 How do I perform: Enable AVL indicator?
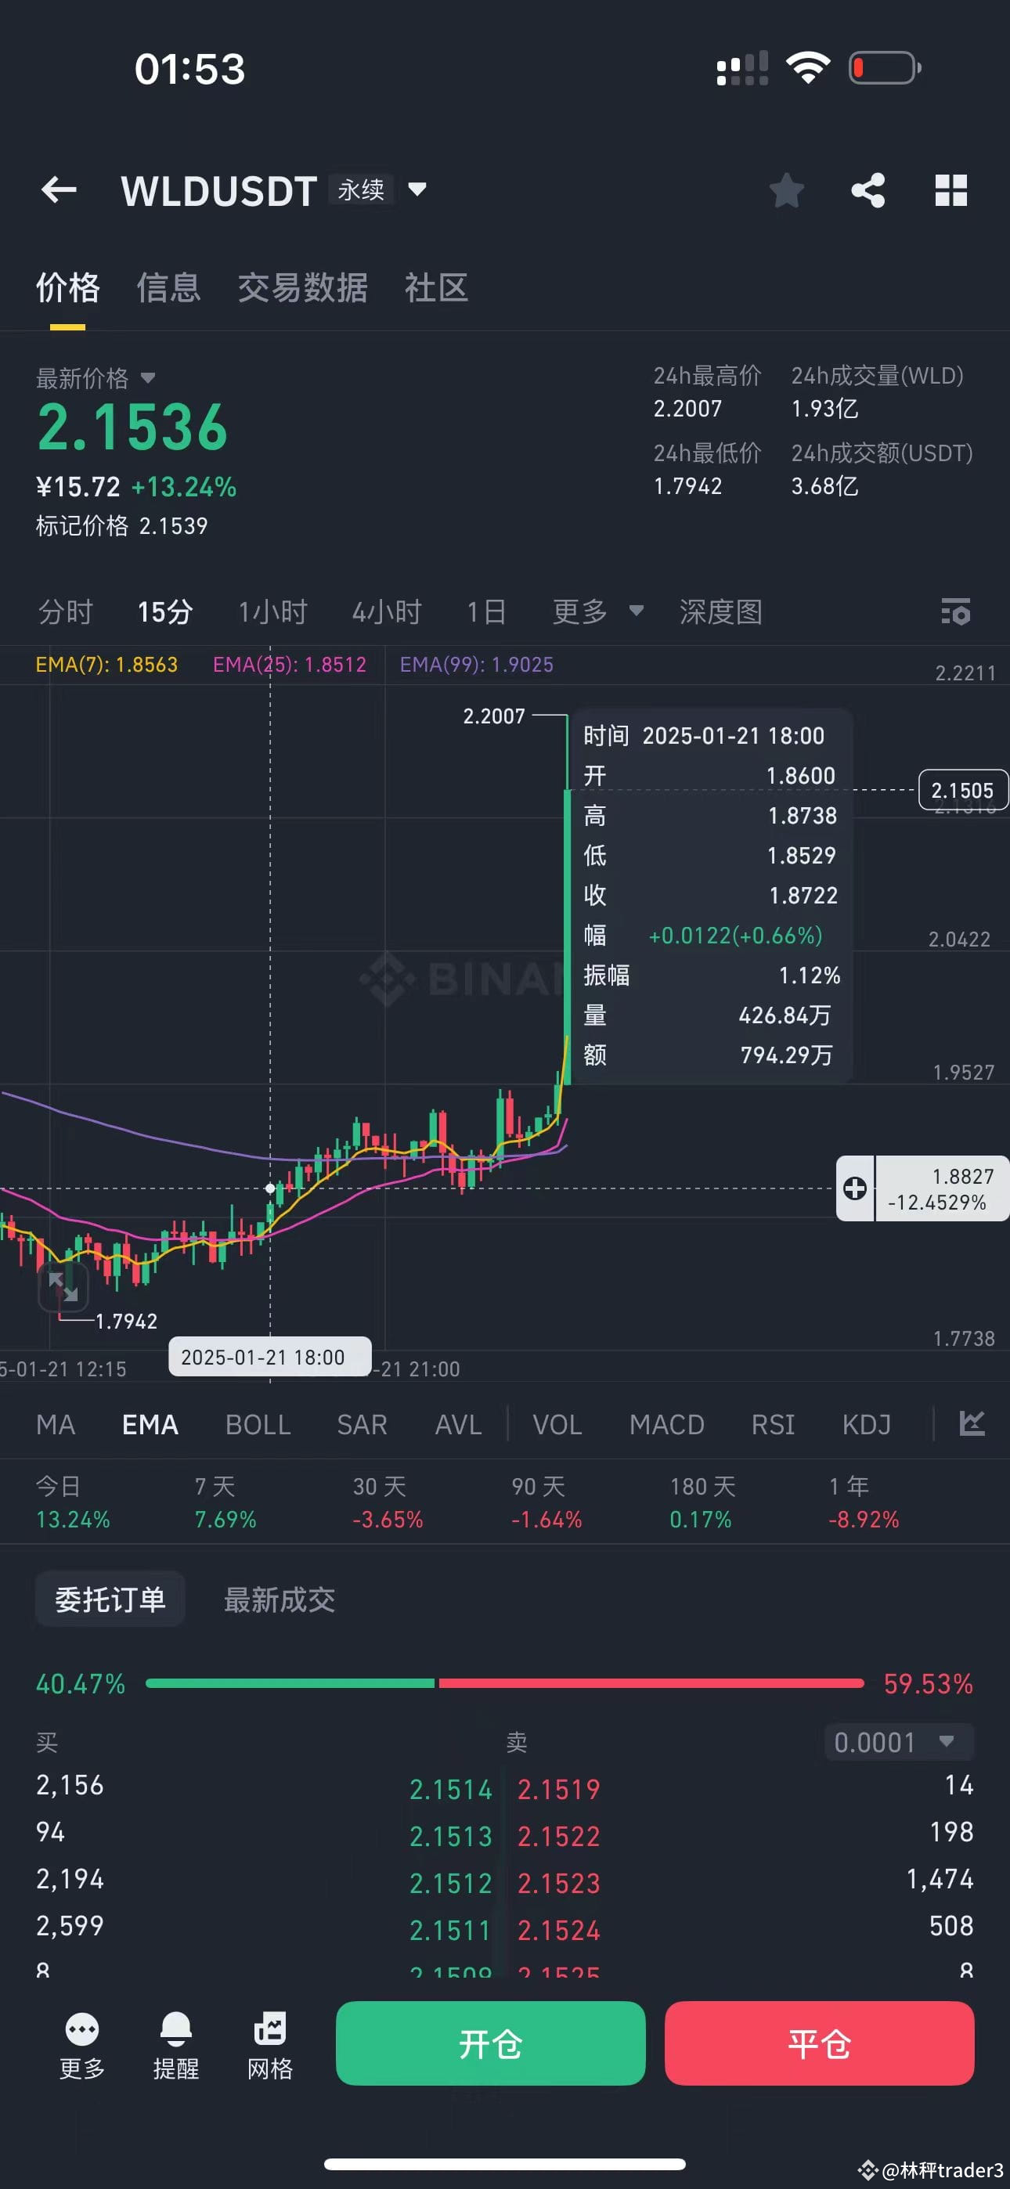click(458, 1424)
